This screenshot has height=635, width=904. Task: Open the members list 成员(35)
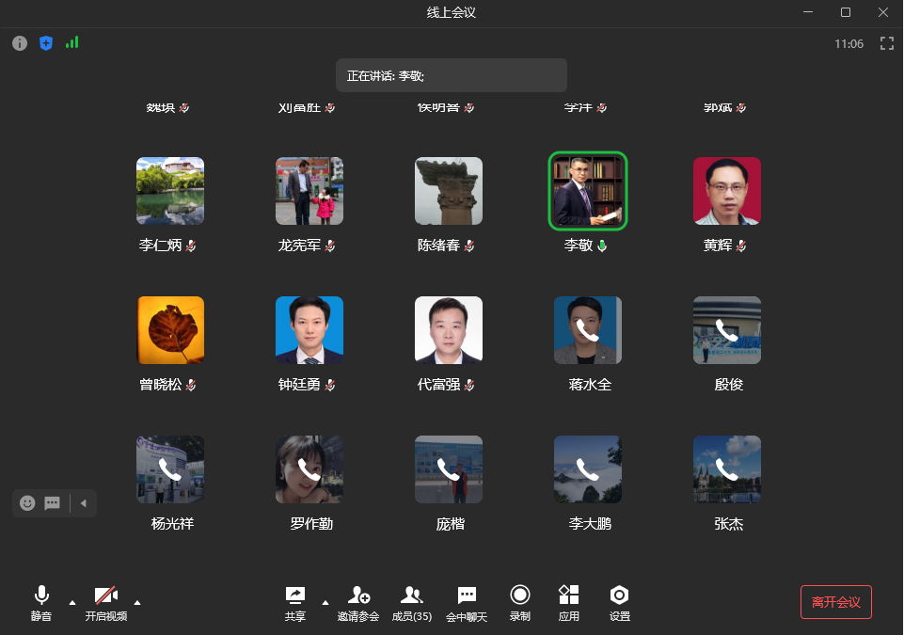[411, 602]
